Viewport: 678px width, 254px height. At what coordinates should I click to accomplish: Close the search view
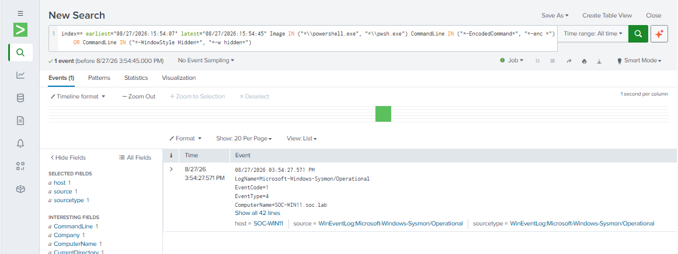(654, 15)
